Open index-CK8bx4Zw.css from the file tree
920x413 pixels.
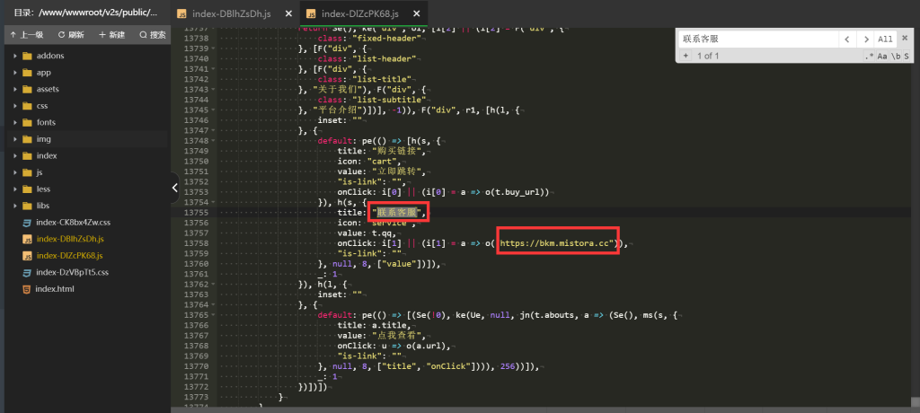click(x=74, y=223)
